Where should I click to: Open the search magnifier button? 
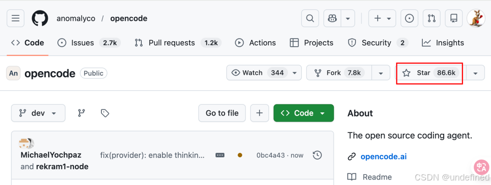tap(310, 19)
